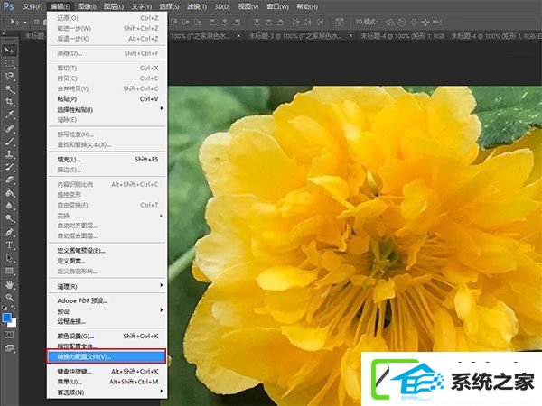Click the 3D rotate mode icon

[x=390, y=22]
